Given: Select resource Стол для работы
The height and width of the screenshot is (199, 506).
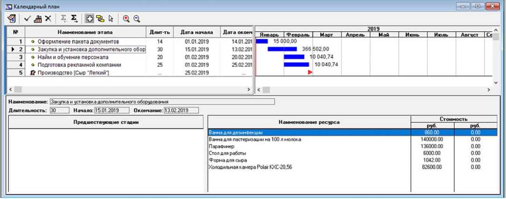Looking at the screenshot, I should point(353,153).
